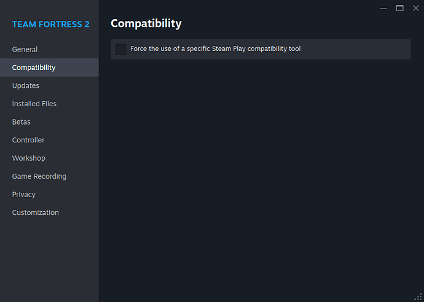The height and width of the screenshot is (302, 424).
Task: Close the Team Fortress 2 properties window
Action: click(x=415, y=8)
